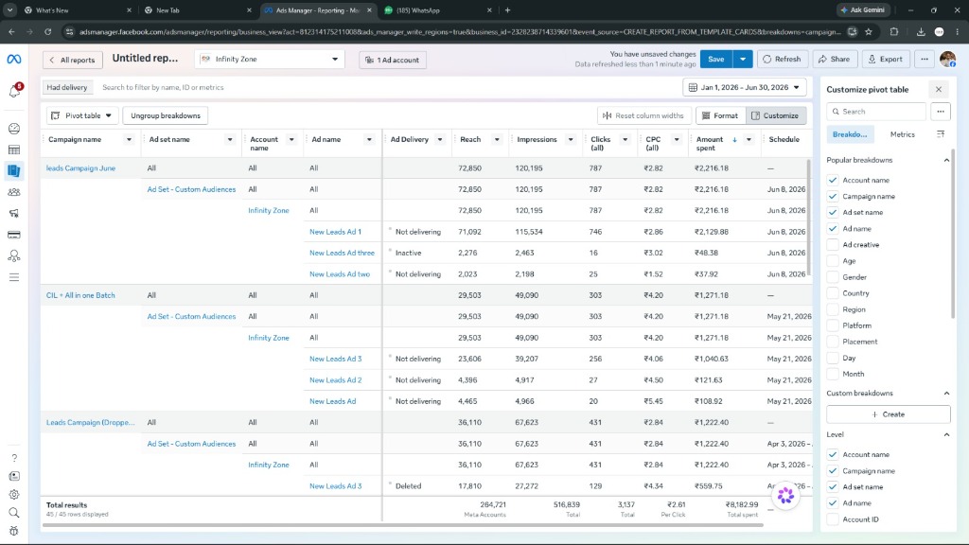Reload the browser page
The width and height of the screenshot is (969, 545).
pyautogui.click(x=47, y=31)
